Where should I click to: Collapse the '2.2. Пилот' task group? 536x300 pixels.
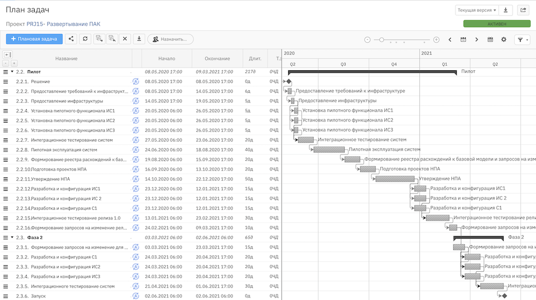(x=12, y=71)
